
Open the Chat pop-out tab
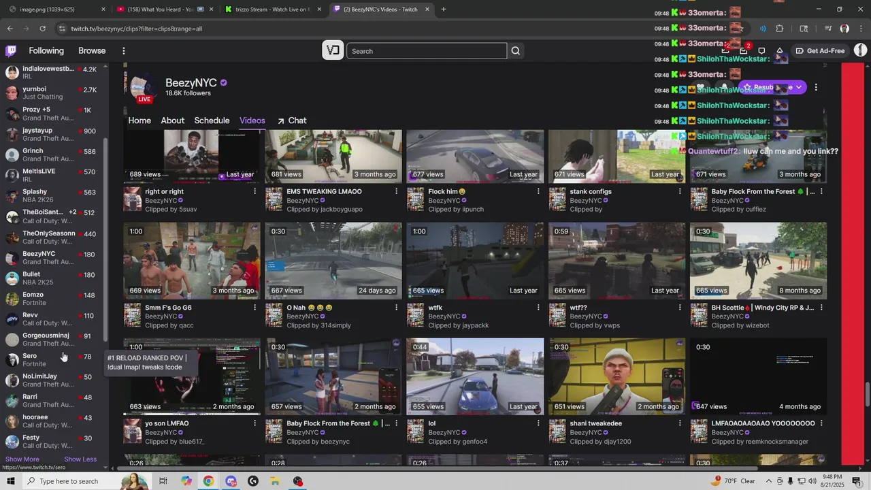point(291,120)
